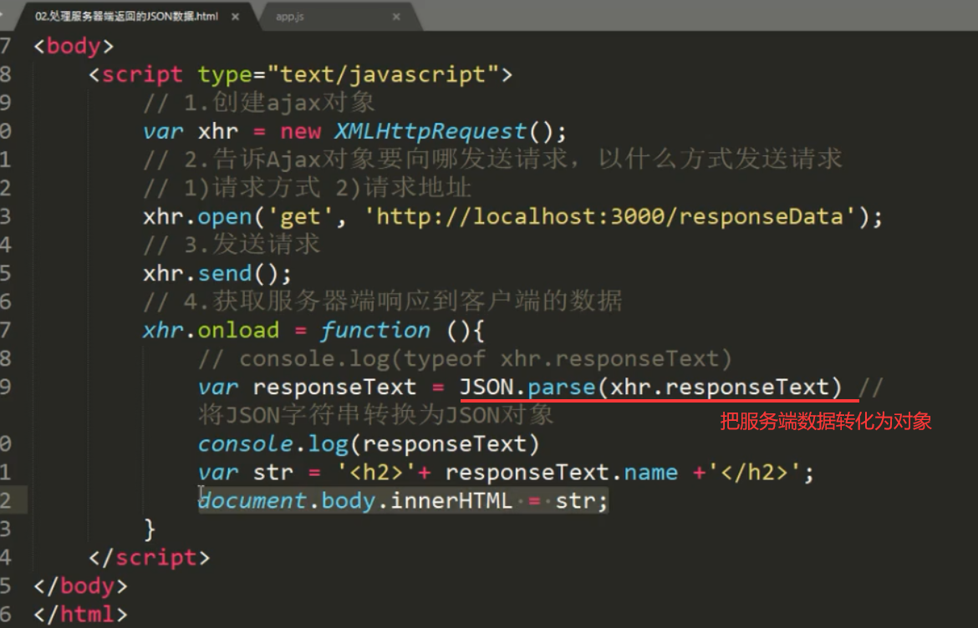Click the '<h2>' opening string literal
978x628 pixels.
[x=375, y=472]
